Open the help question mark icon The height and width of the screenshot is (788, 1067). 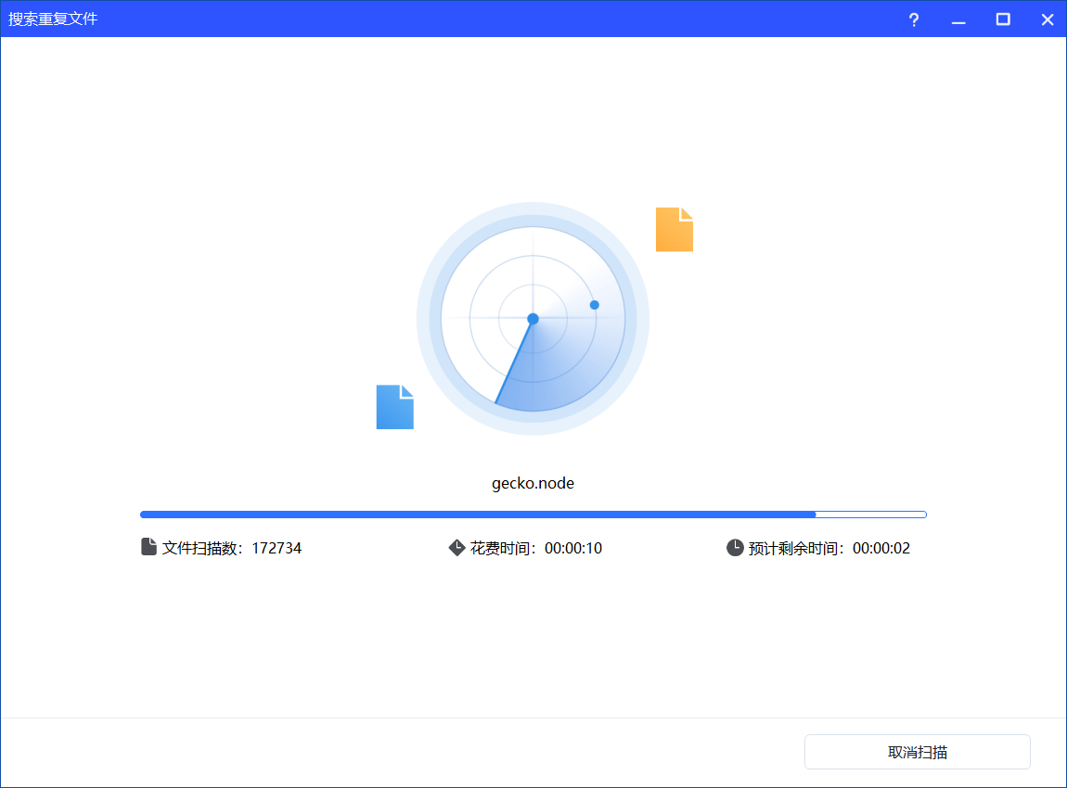tap(914, 19)
